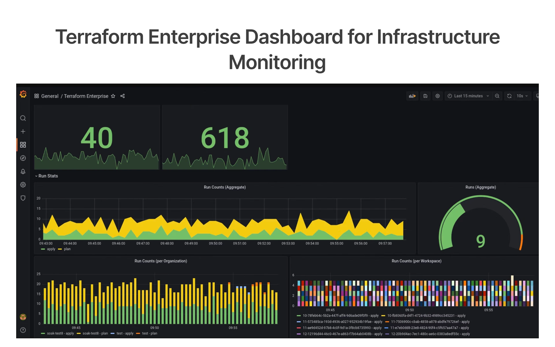Click the stat panel showing 618
This screenshot has width=555, height=347.
(225, 137)
